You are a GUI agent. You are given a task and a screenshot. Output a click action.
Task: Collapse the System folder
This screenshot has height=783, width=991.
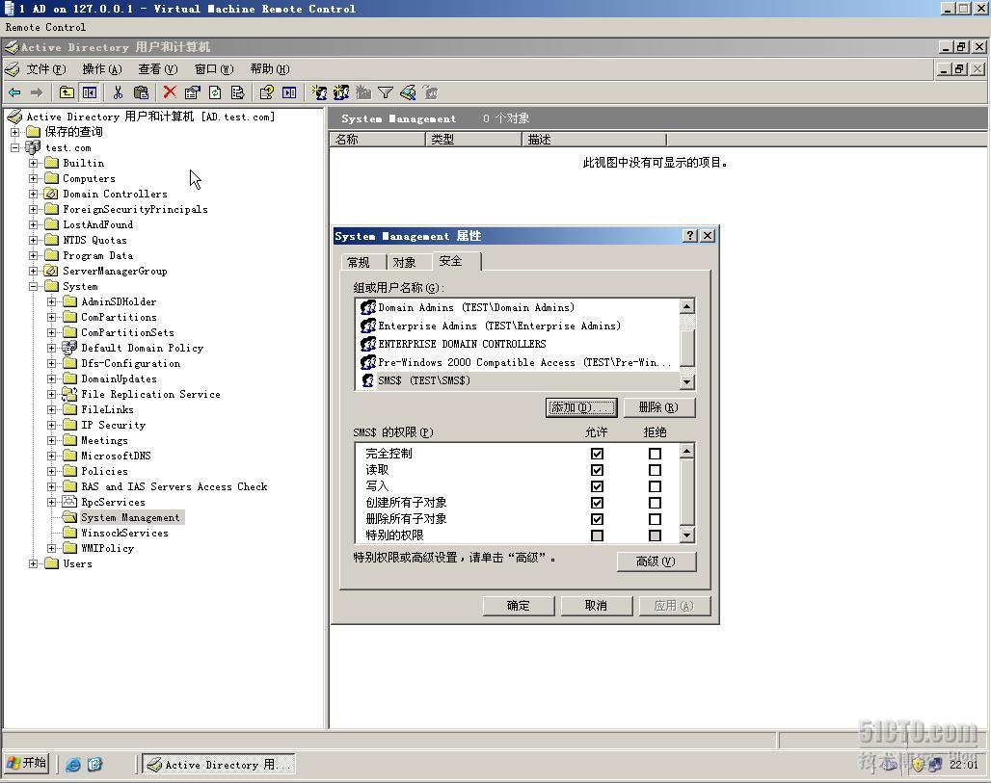[x=33, y=286]
